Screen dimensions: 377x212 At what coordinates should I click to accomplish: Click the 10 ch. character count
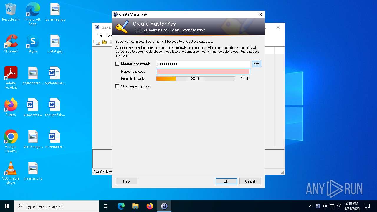click(245, 79)
